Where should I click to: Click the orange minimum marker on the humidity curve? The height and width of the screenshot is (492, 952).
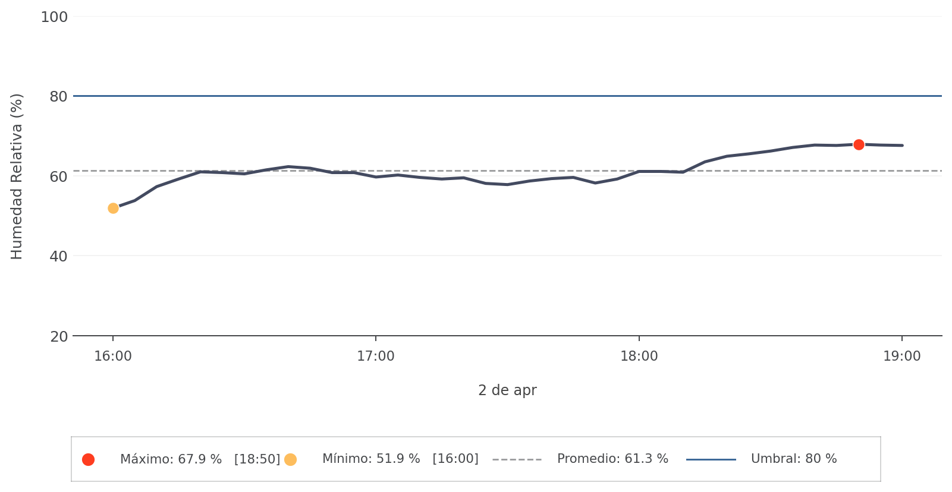coord(113,208)
